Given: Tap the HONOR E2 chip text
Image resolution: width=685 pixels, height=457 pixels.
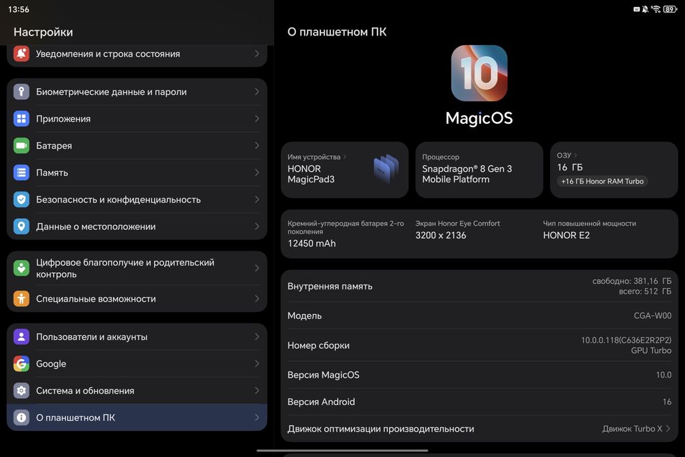Looking at the screenshot, I should pos(566,235).
